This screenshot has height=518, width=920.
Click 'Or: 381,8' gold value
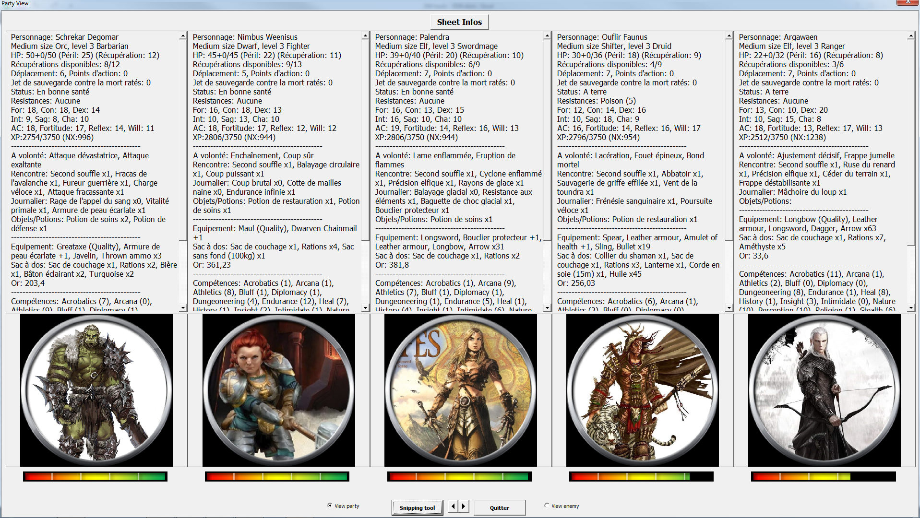pyautogui.click(x=392, y=265)
